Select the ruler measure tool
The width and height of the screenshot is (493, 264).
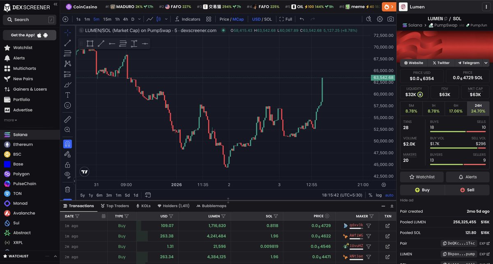coord(68,119)
